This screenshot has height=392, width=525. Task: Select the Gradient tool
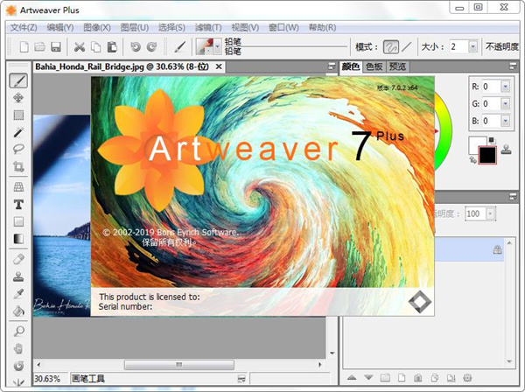point(18,238)
